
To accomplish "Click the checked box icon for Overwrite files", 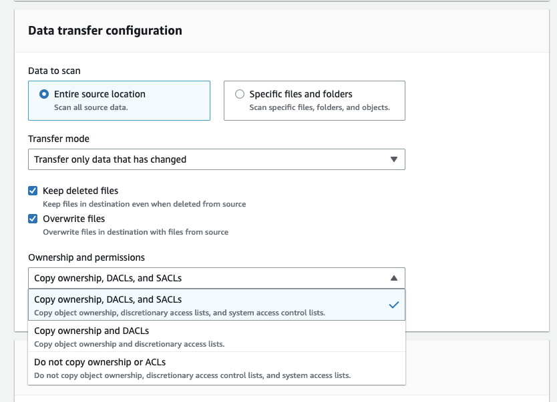I will [33, 218].
